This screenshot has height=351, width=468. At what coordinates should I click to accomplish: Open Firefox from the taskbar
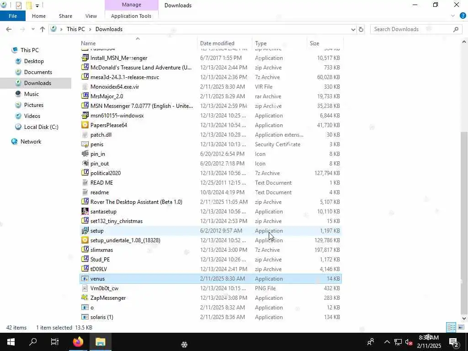click(78, 342)
